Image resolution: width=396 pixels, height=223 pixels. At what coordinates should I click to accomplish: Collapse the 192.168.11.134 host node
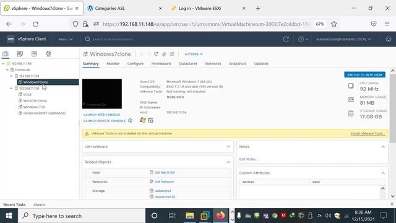click(11, 76)
